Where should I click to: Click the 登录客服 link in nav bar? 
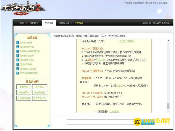click(147, 23)
